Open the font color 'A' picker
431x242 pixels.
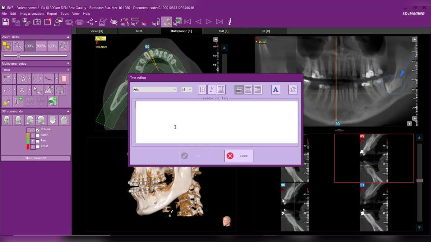tap(275, 90)
